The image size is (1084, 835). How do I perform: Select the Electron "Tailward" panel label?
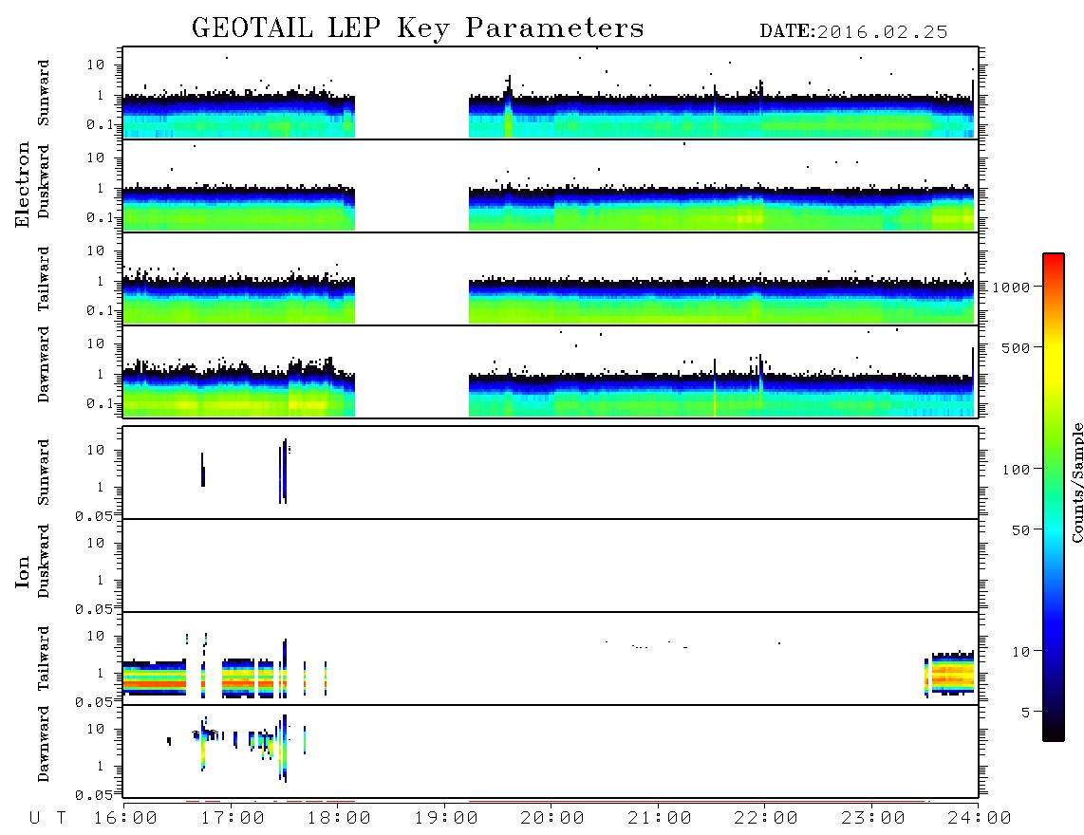[44, 279]
